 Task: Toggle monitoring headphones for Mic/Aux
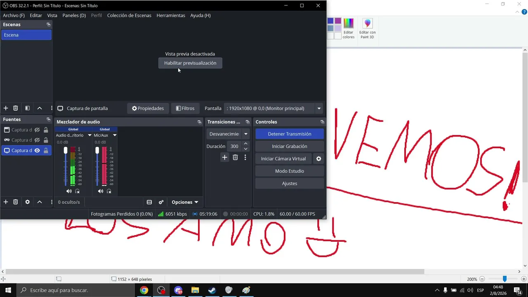[109, 191]
